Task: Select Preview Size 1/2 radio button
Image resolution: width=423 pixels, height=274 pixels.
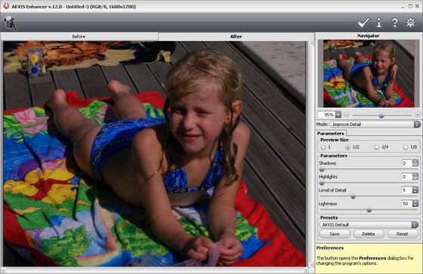Action: pos(348,147)
